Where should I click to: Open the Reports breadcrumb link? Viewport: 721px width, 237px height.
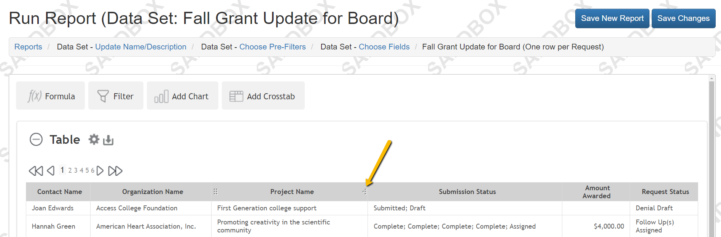[28, 47]
